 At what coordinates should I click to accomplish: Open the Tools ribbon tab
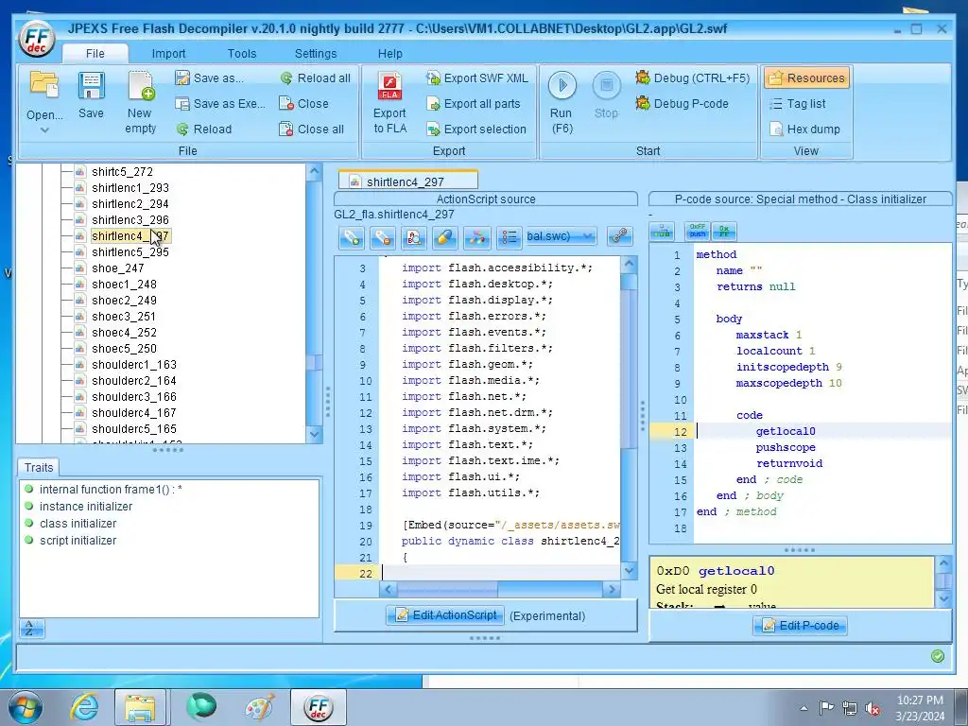pos(242,54)
